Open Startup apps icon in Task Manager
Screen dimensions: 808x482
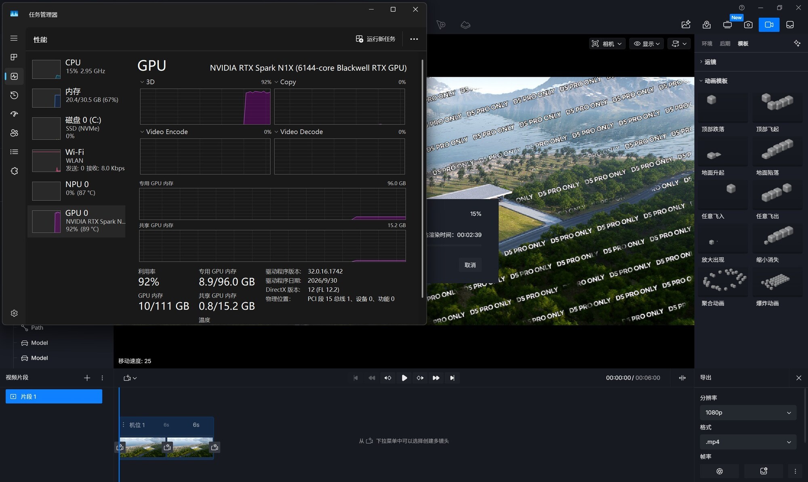(x=14, y=114)
